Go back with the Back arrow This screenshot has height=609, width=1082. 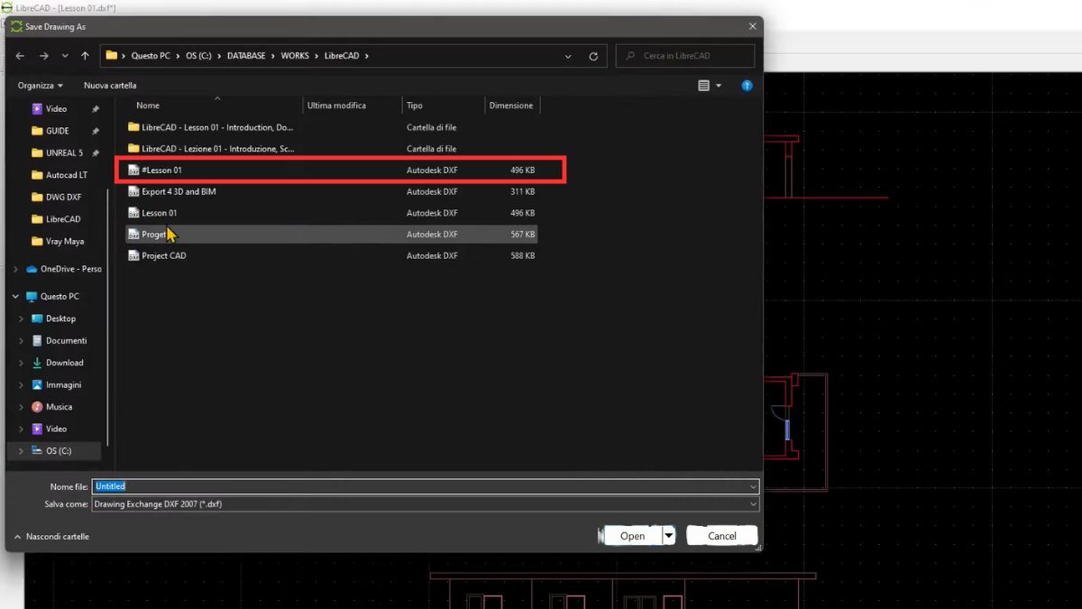21,56
